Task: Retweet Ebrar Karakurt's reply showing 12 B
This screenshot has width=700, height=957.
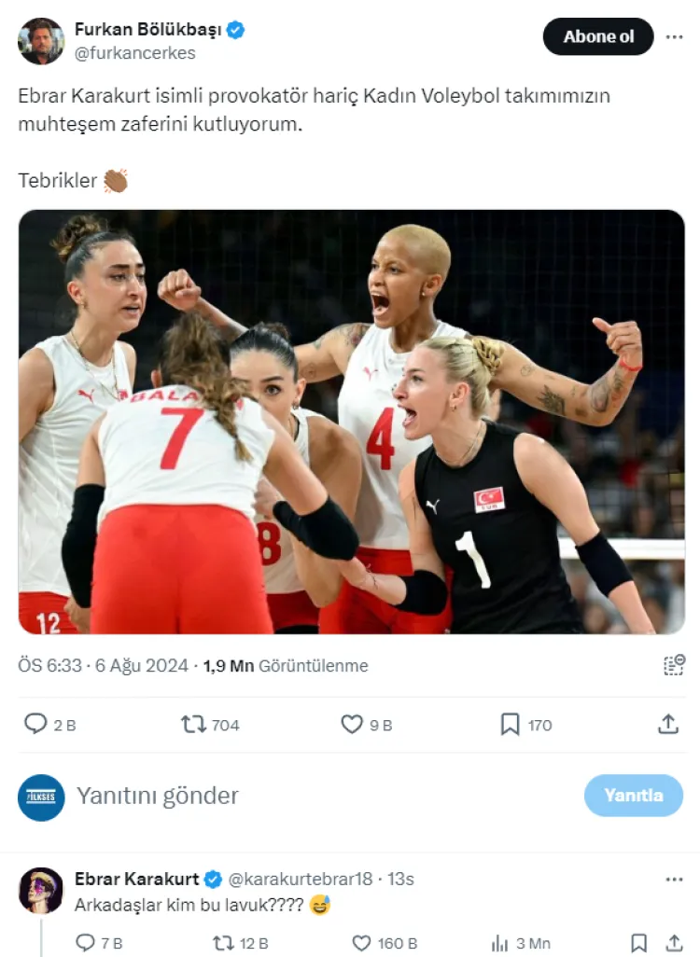Action: tap(223, 943)
